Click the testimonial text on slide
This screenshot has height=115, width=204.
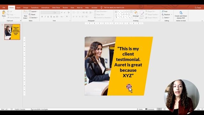128,62
